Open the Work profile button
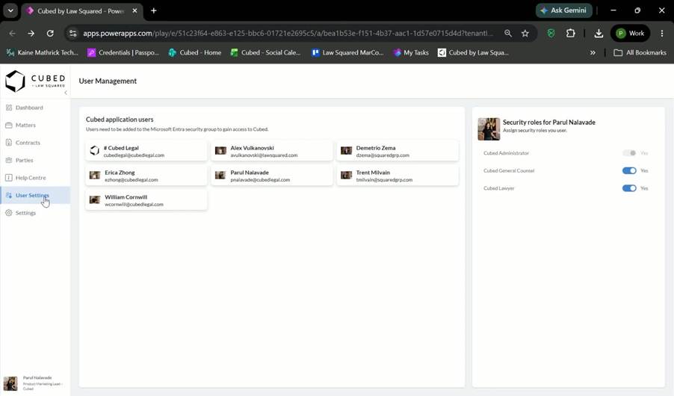This screenshot has width=674, height=396. [x=630, y=33]
